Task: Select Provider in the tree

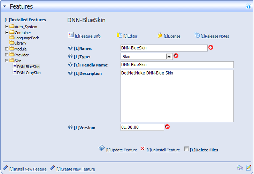Action: [x=22, y=55]
